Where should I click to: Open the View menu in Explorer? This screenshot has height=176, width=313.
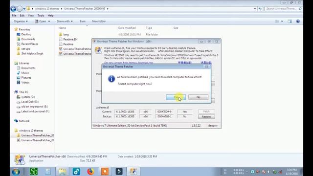pos(31,15)
